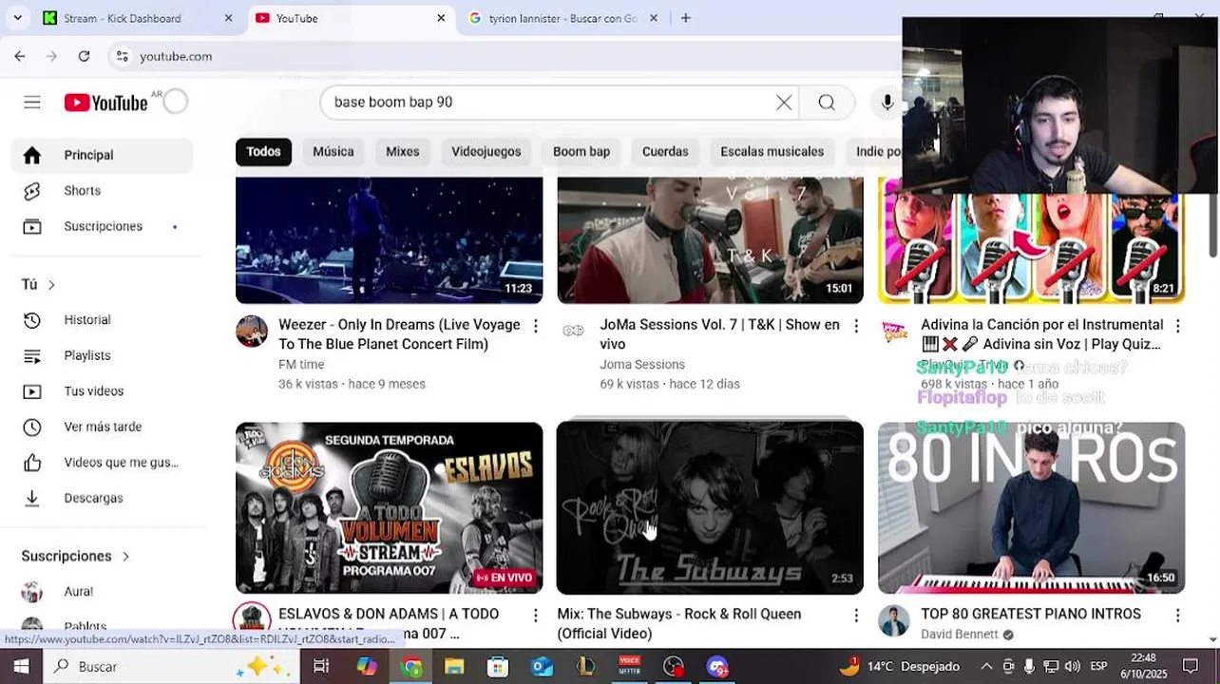
Task: Open The Subways Rock & Roll Queen thumbnail
Action: pos(710,508)
